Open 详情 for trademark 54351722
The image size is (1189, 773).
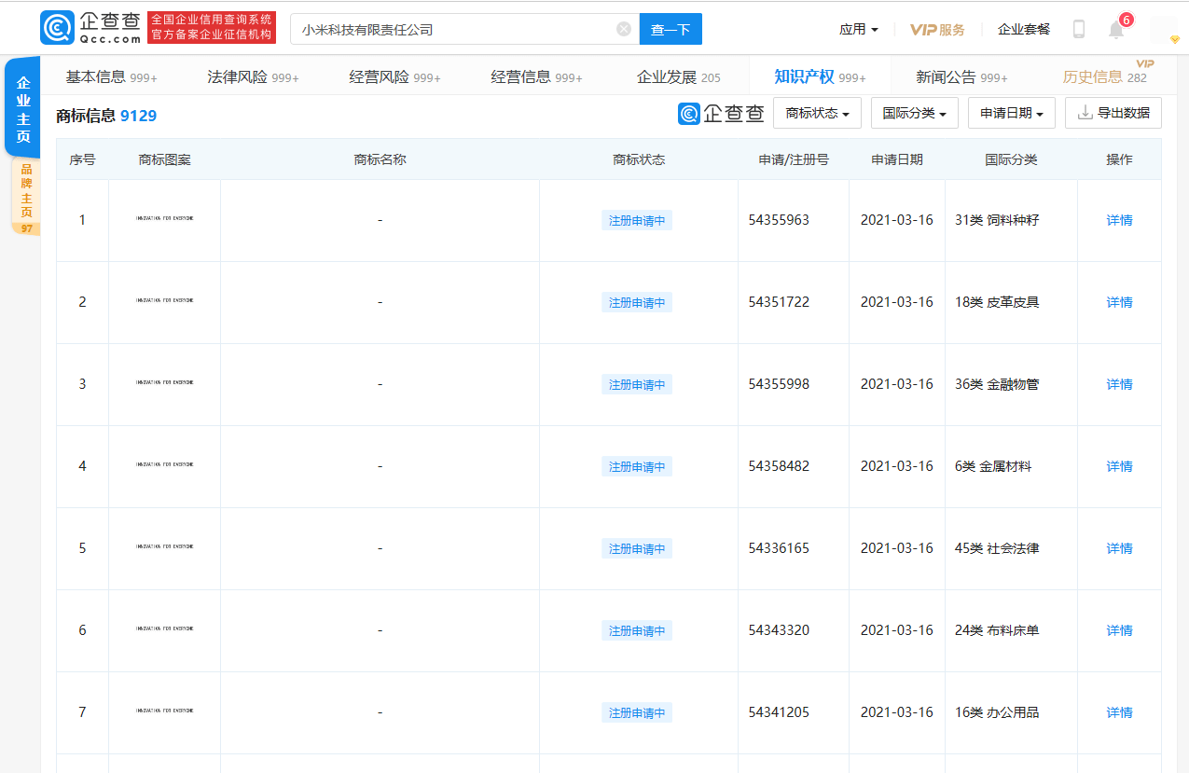1119,302
